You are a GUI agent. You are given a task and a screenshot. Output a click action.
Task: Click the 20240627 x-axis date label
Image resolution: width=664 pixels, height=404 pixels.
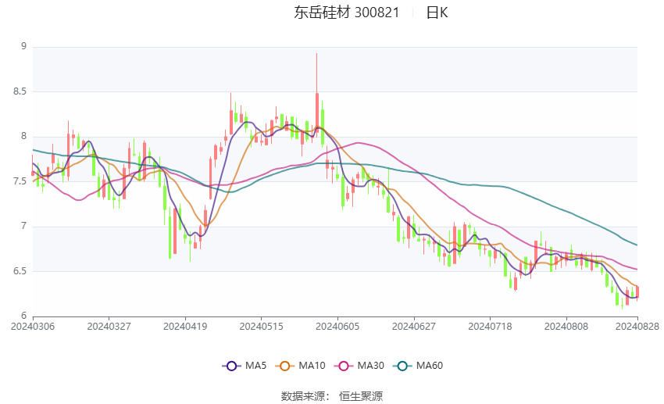coord(414,327)
